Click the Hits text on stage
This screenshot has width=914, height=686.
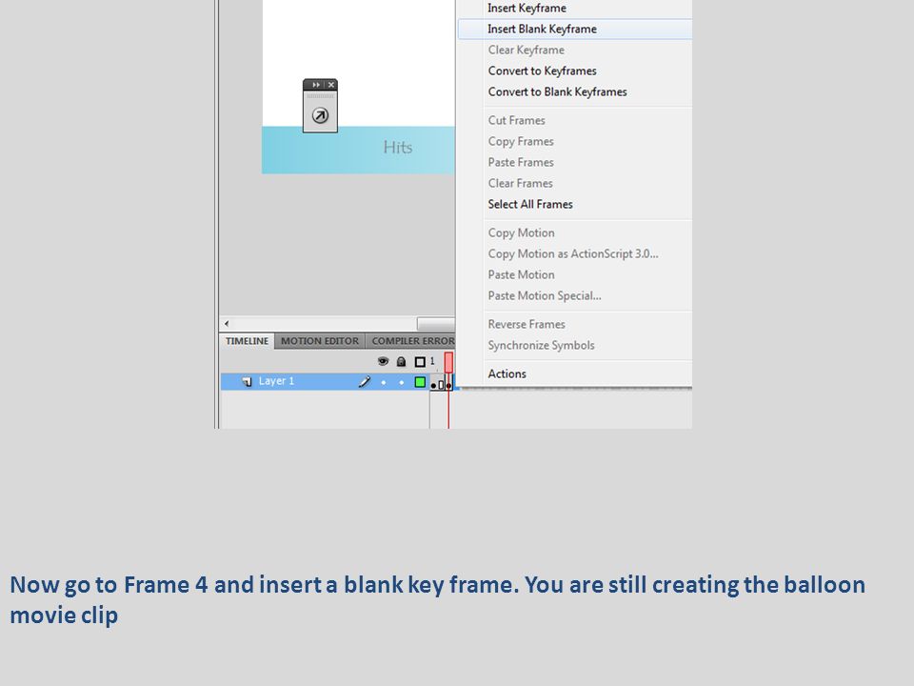(398, 148)
